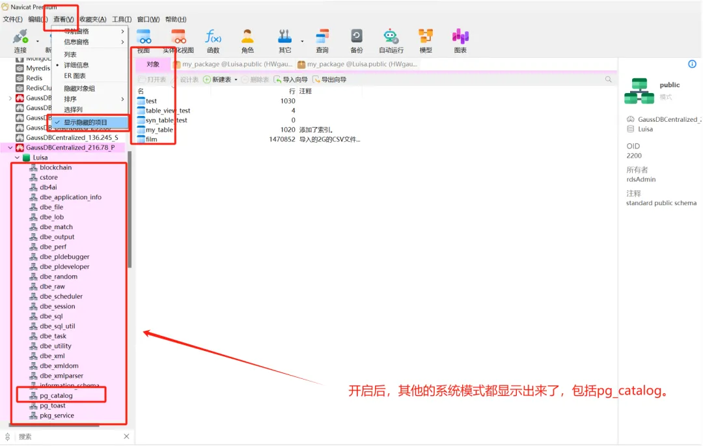Click the filter icon beside the search box
This screenshot has height=446, width=703.
pos(8,437)
